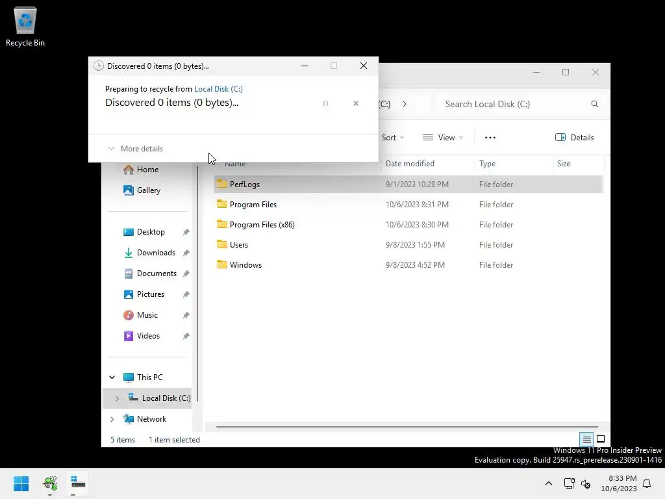Select the Program Files folder icon
This screenshot has width=665, height=499.
[222, 204]
